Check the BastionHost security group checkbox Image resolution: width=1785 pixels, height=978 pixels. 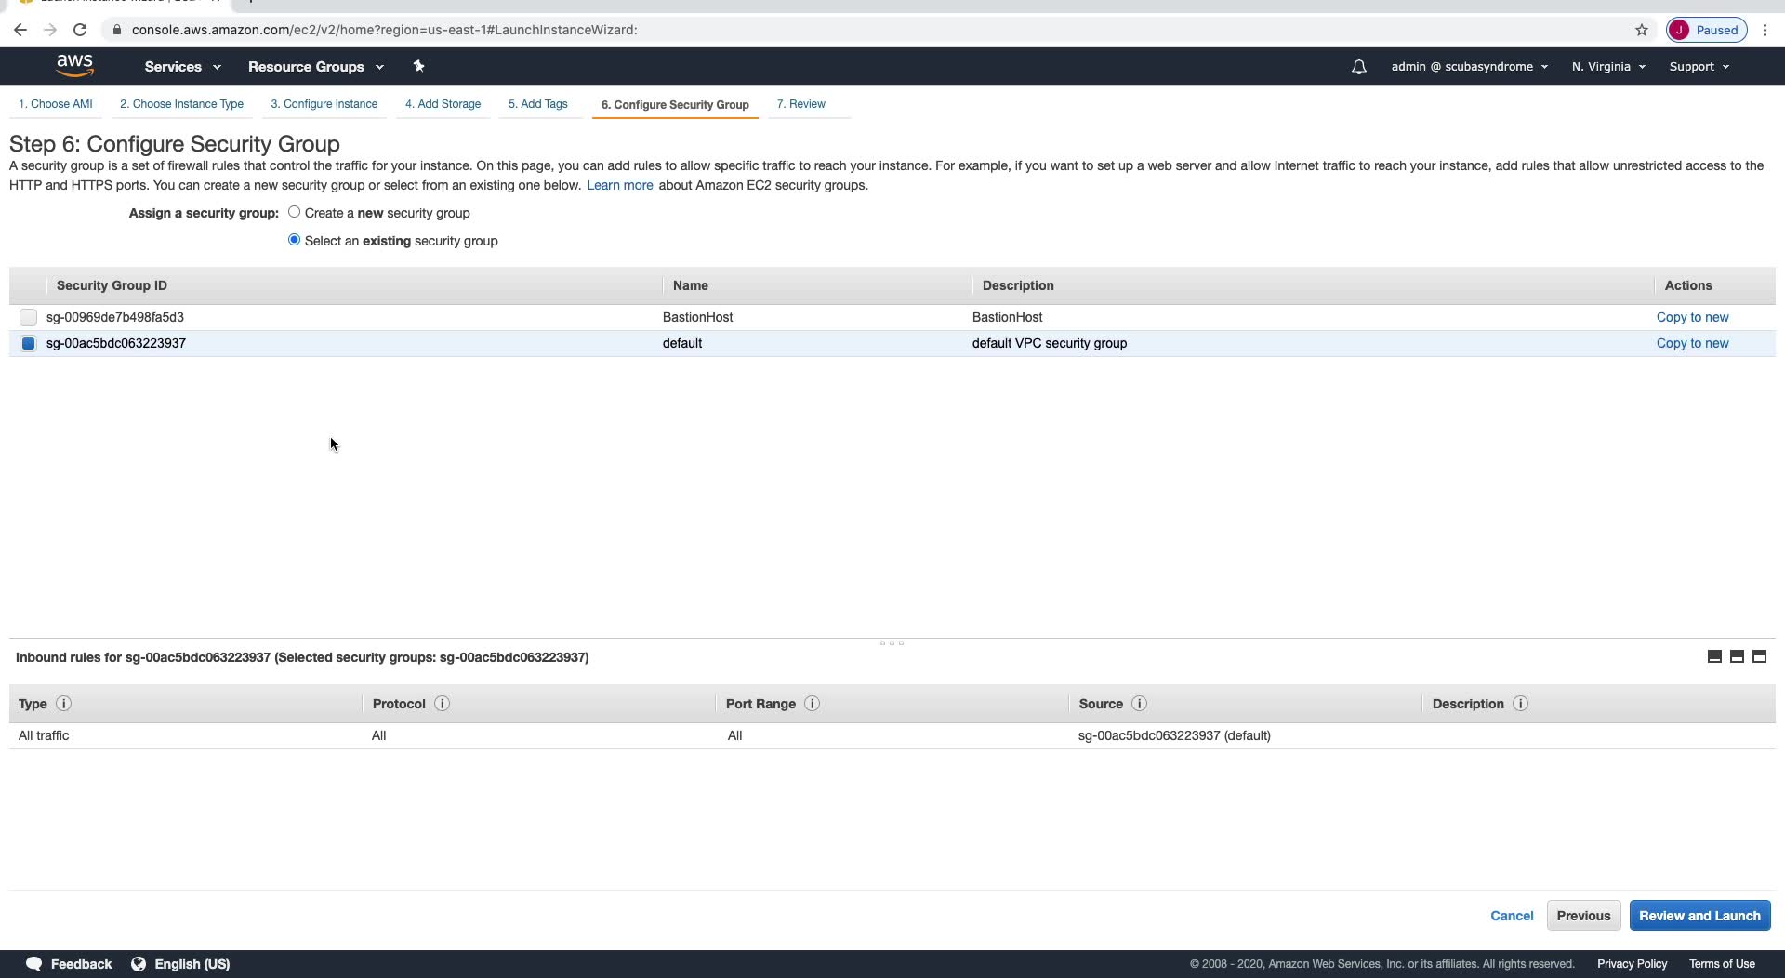coord(28,318)
